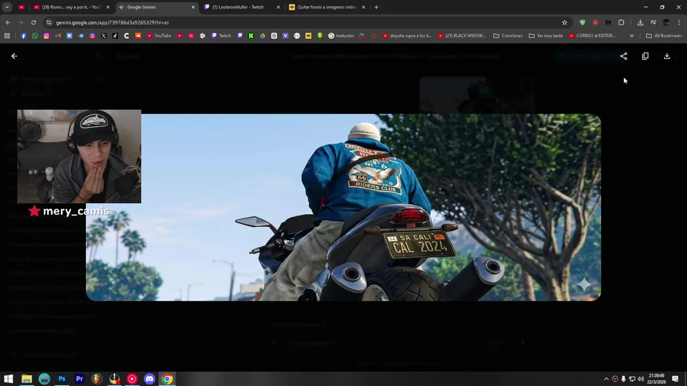Open the Kick bookmark icon
Screen dimensions: 687x386
(x=251, y=35)
